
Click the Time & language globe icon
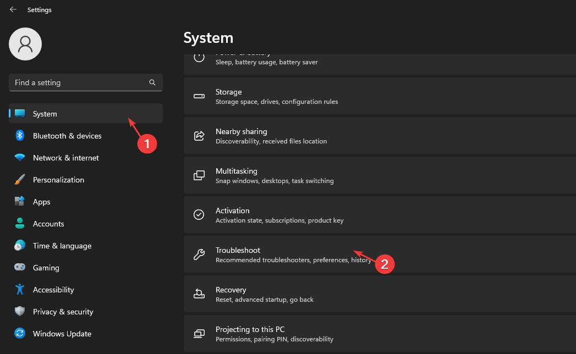[x=20, y=245]
